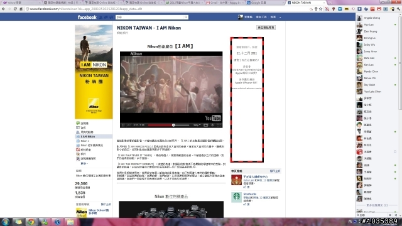
Task: Click the Home link in Facebook header
Action: [273, 17]
